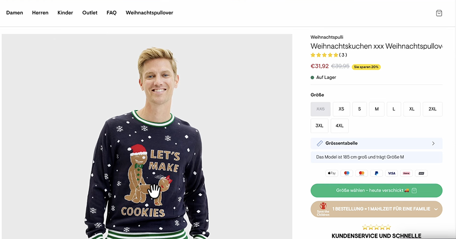Click the PayPal payment icon
This screenshot has width=456, height=239.
coord(376,173)
